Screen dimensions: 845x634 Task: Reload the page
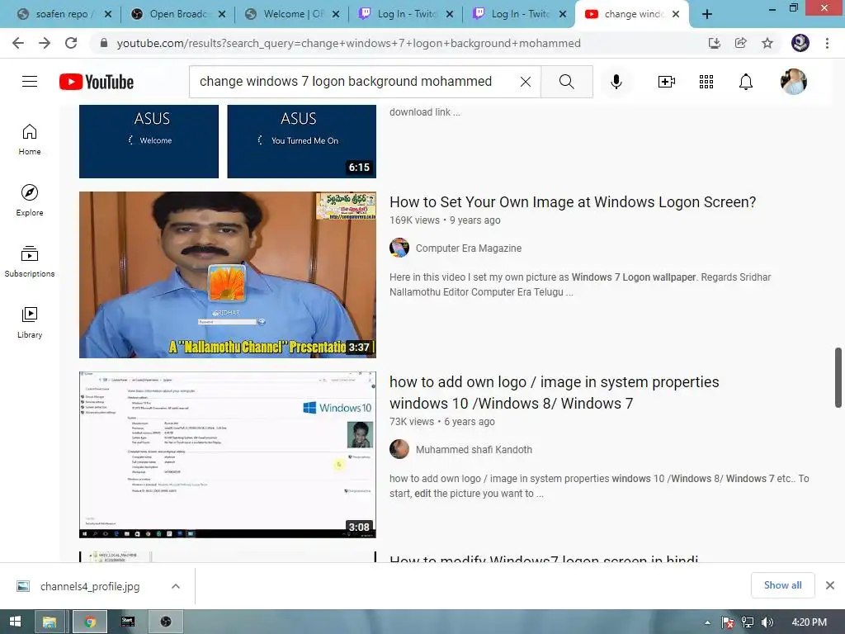click(71, 43)
